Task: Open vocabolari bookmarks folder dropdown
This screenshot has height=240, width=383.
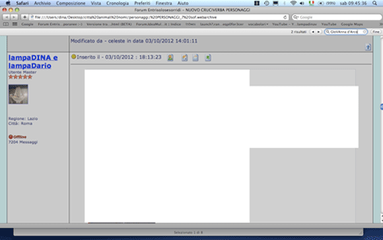Action: pos(258,24)
